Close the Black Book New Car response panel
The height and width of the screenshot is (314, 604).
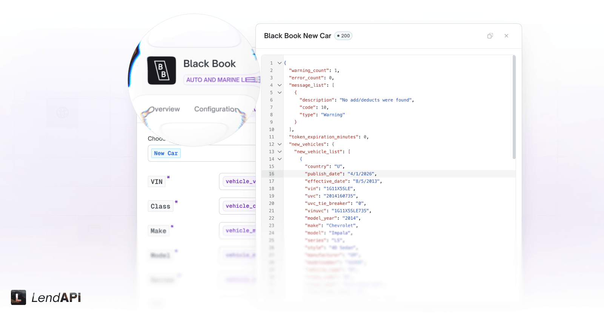point(506,36)
